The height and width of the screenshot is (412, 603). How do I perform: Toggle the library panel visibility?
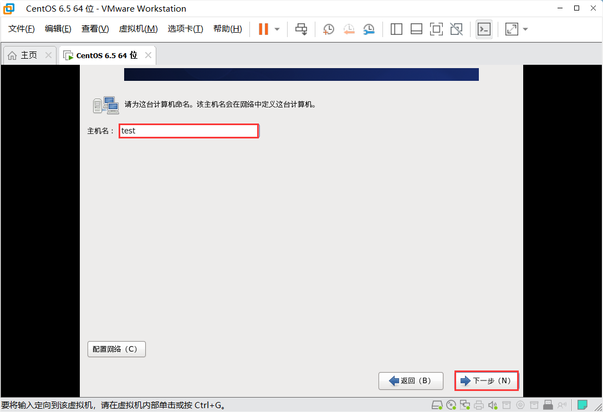[396, 29]
